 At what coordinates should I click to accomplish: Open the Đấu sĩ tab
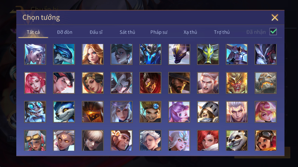96,32
